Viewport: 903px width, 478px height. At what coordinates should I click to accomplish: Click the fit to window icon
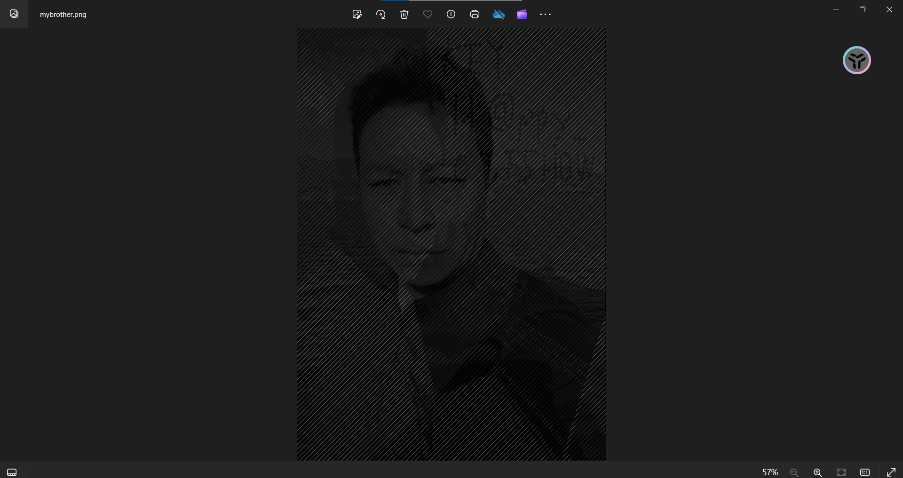841,472
